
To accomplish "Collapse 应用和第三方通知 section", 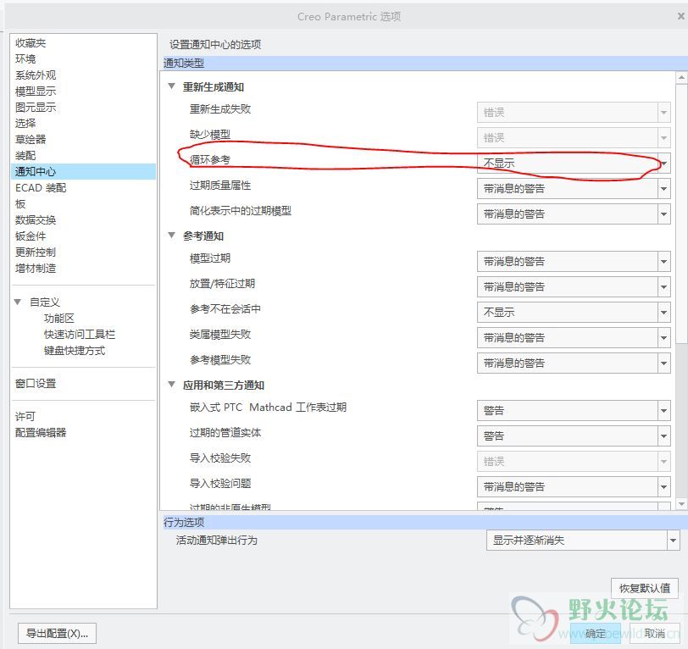I will click(x=171, y=385).
